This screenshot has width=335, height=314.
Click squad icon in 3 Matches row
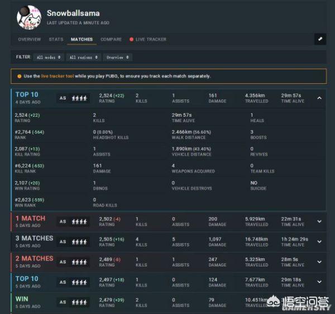click(79, 242)
